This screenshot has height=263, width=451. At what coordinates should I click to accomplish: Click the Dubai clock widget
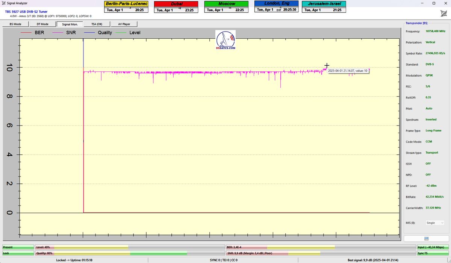[176, 7]
